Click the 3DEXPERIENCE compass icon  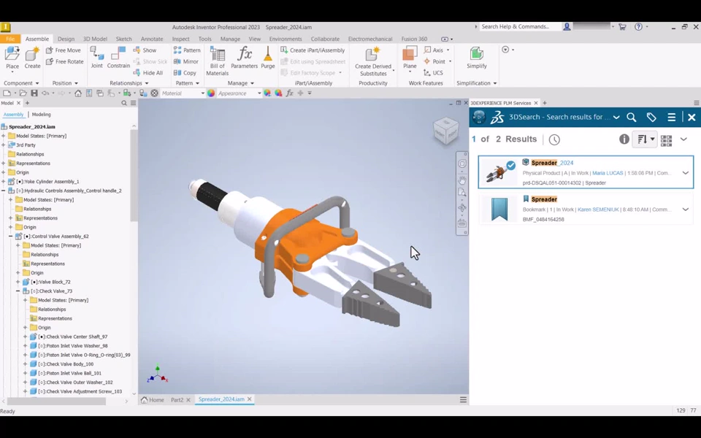tap(479, 117)
